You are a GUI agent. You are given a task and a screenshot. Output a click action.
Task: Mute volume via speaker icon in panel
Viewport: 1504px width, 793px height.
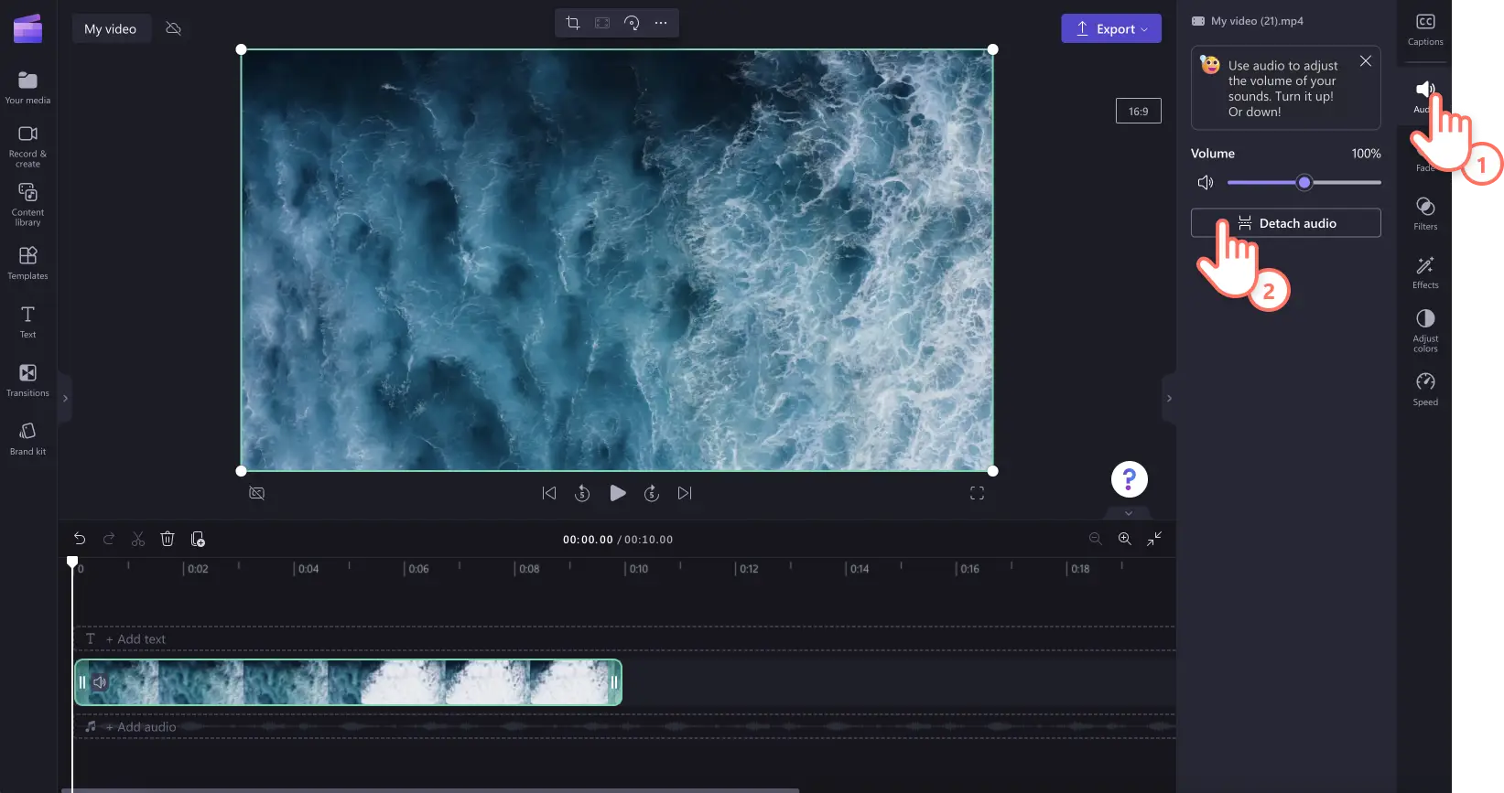[x=1206, y=183]
